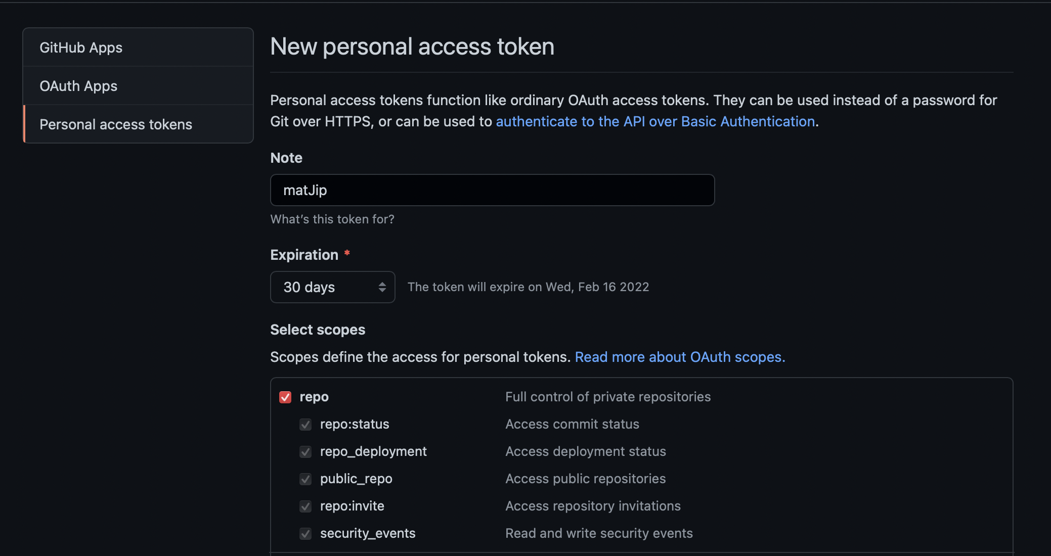Viewport: 1051px width, 556px height.
Task: Open OAuth Apps in the sidebar
Action: (138, 86)
